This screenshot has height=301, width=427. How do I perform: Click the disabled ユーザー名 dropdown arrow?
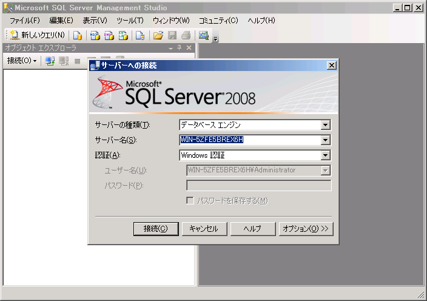pyautogui.click(x=326, y=171)
